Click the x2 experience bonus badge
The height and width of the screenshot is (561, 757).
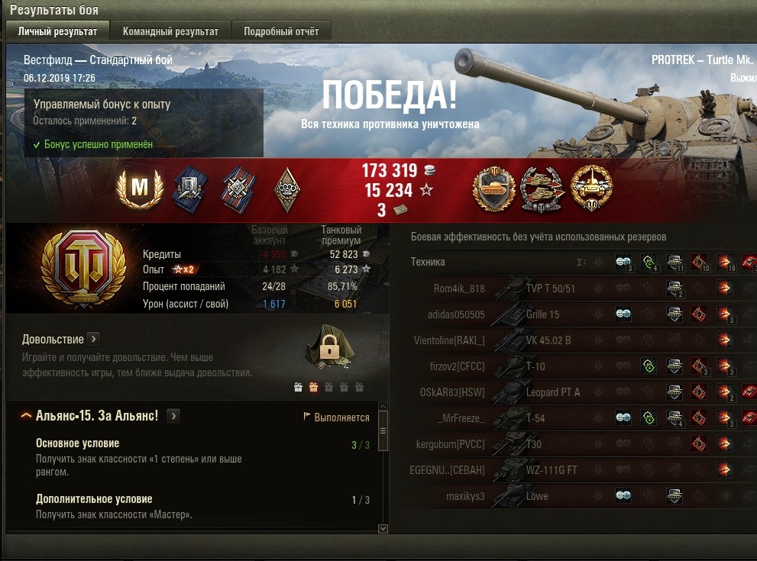click(x=185, y=269)
